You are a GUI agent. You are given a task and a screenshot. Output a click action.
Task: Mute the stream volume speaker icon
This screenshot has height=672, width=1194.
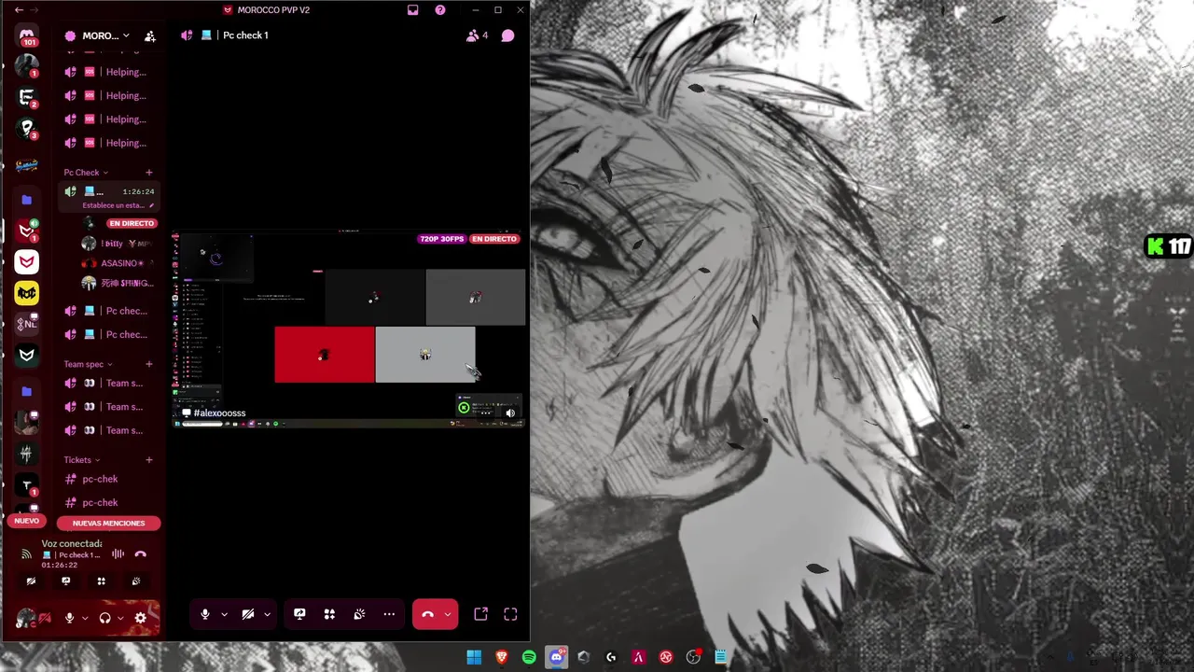[x=510, y=413]
